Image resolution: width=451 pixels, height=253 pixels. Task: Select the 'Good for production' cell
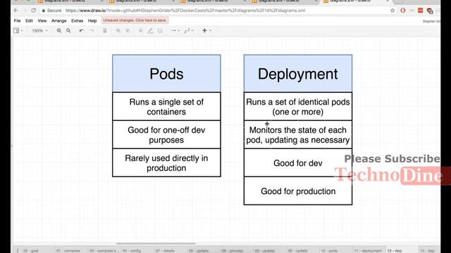(298, 190)
